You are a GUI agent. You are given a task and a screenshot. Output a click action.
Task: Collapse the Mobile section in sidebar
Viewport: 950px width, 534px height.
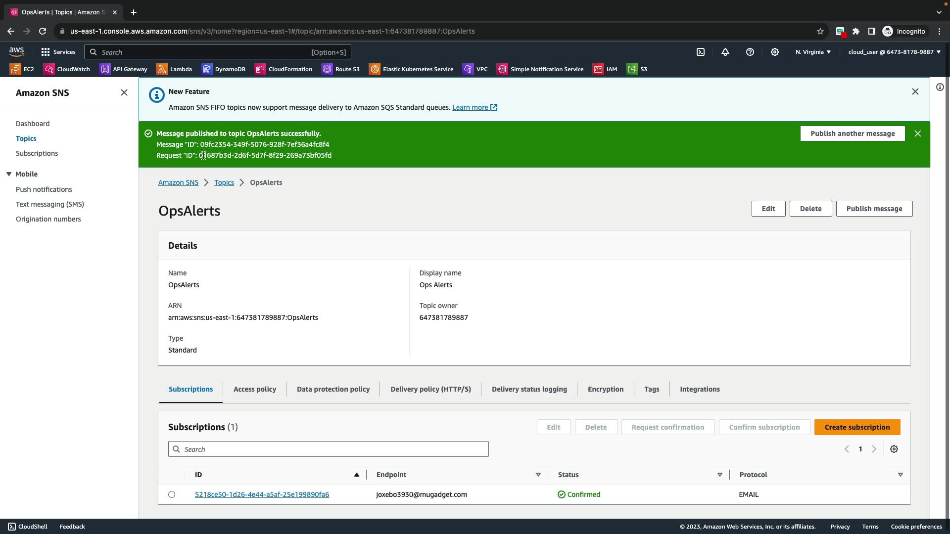(9, 174)
